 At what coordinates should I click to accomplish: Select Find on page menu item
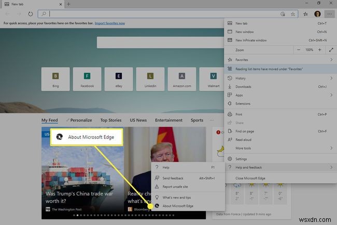click(x=280, y=131)
